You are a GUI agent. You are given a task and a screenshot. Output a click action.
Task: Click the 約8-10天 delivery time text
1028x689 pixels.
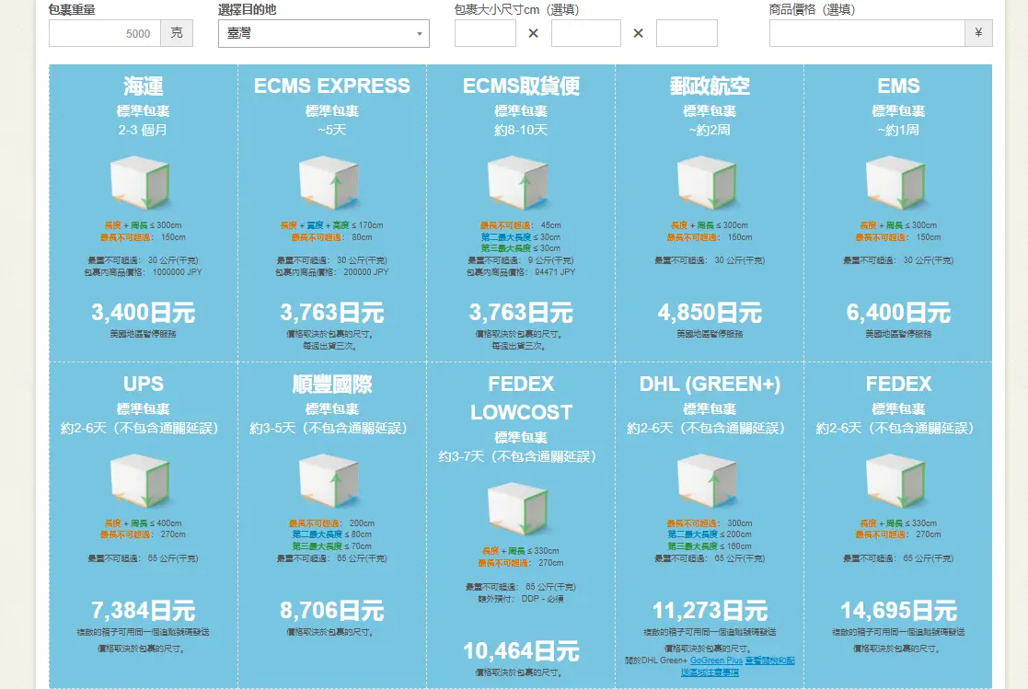point(521,130)
